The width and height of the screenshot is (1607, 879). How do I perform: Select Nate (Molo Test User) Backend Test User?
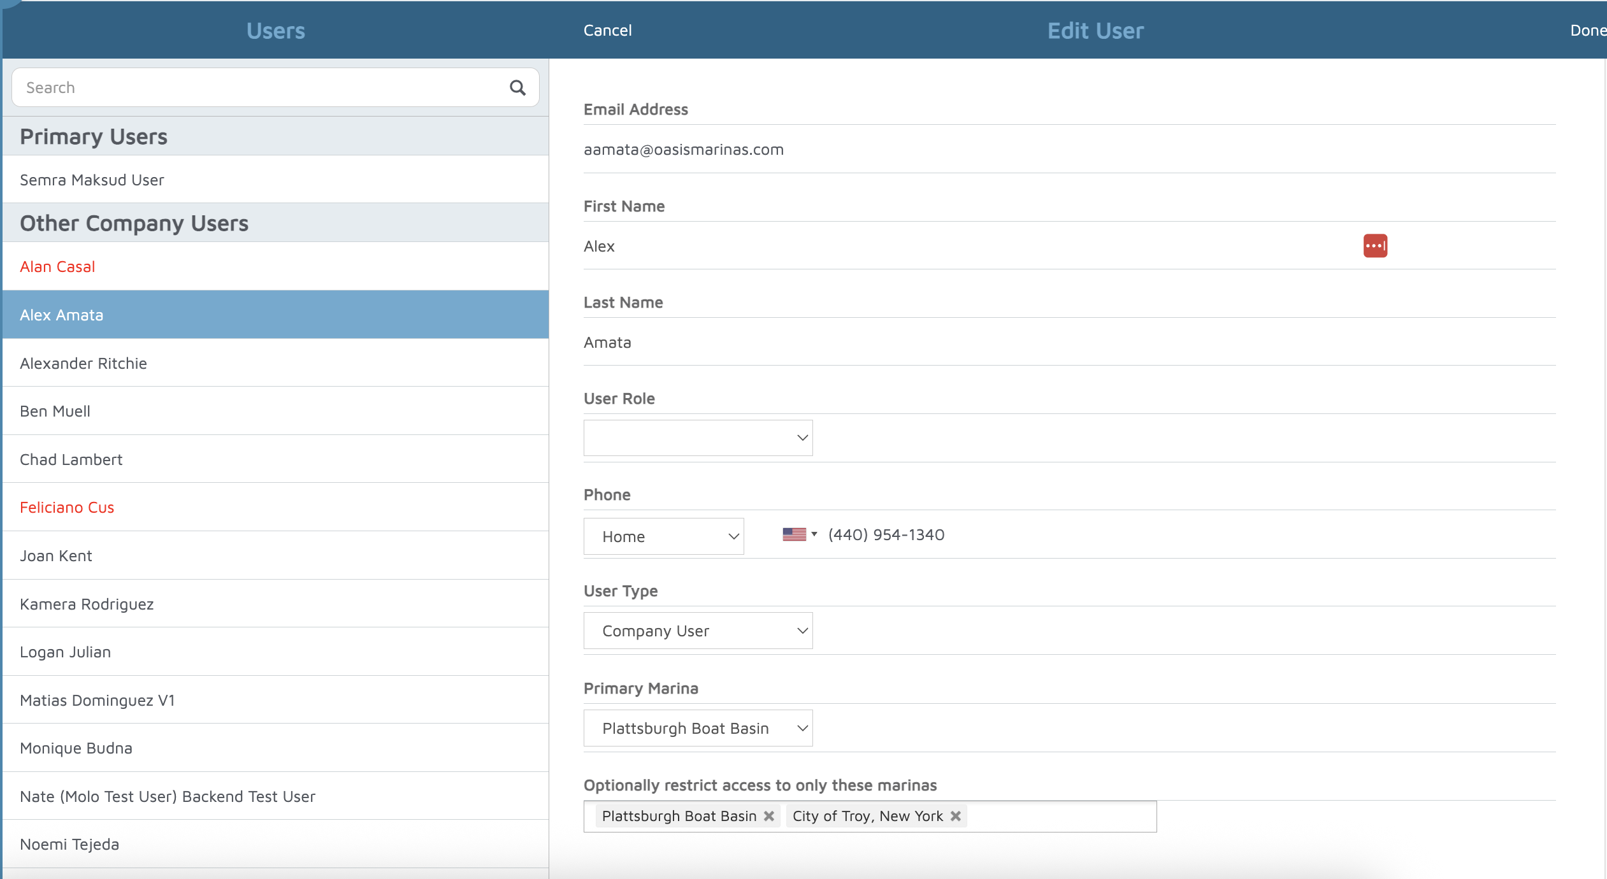click(x=168, y=796)
